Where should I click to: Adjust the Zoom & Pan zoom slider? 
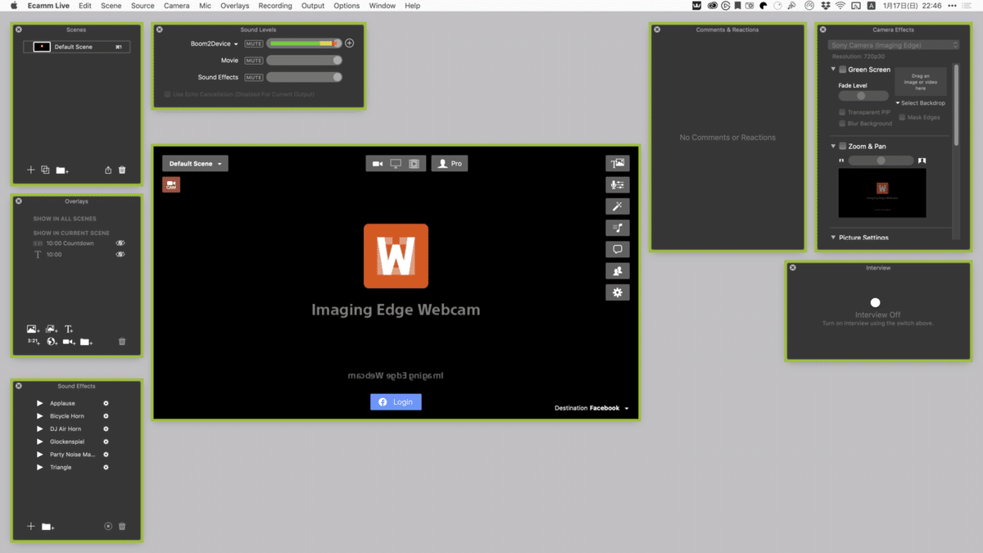click(x=881, y=161)
